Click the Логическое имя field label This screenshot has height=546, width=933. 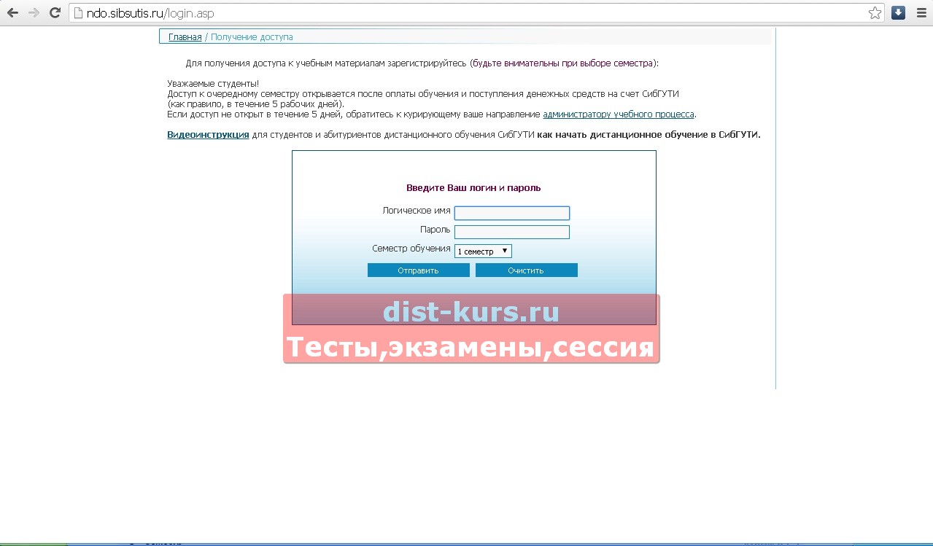pos(416,211)
